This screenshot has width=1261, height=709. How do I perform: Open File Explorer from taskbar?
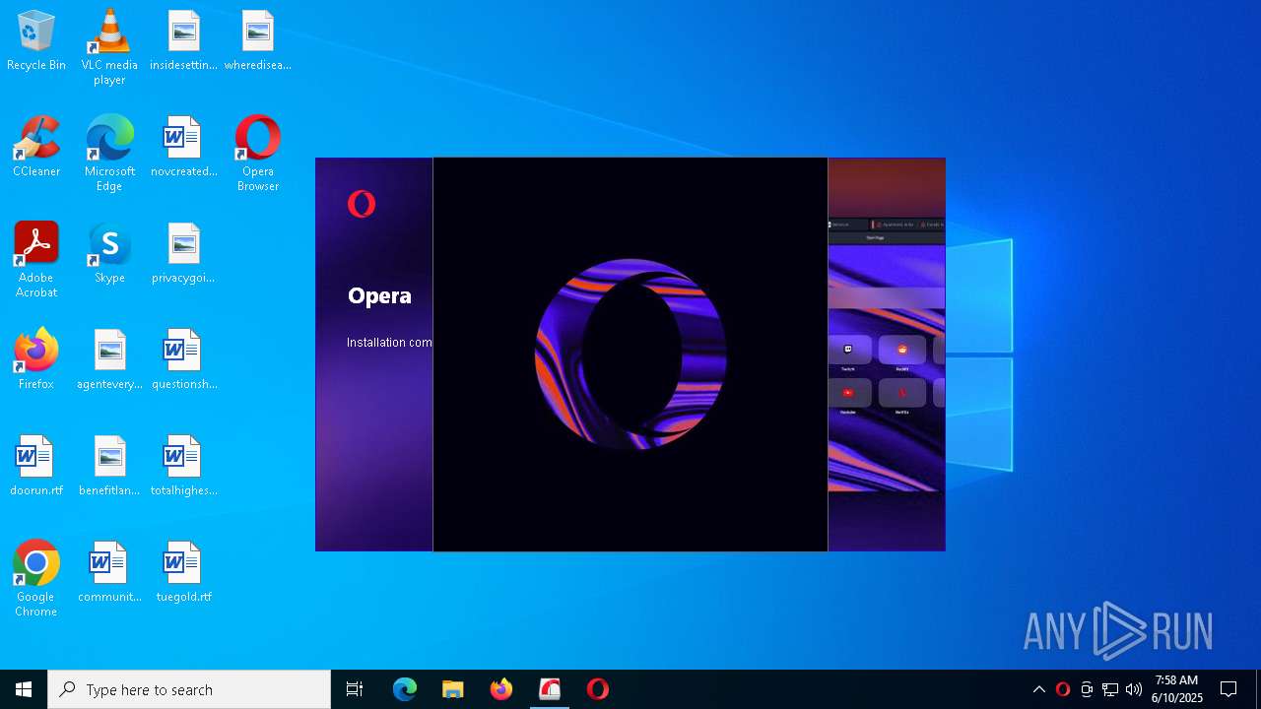coord(453,689)
